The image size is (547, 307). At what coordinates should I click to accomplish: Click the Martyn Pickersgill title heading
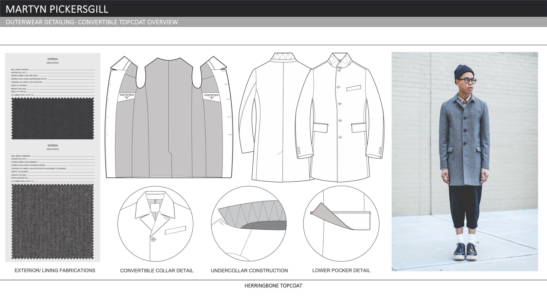point(57,9)
